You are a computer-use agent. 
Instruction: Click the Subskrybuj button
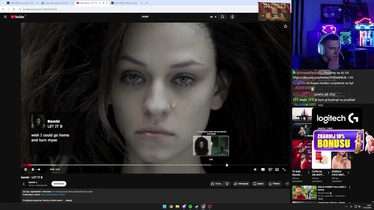click(x=59, y=184)
